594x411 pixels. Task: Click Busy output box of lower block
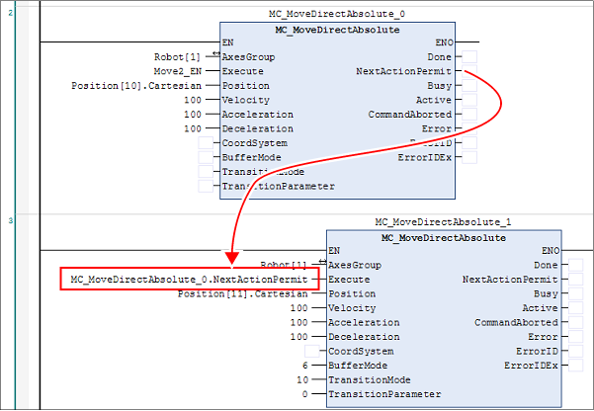576,293
